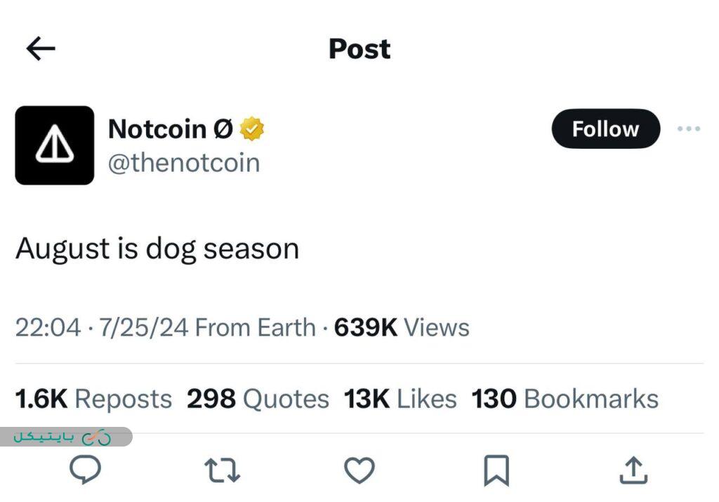View the 13K Likes list

[400, 399]
